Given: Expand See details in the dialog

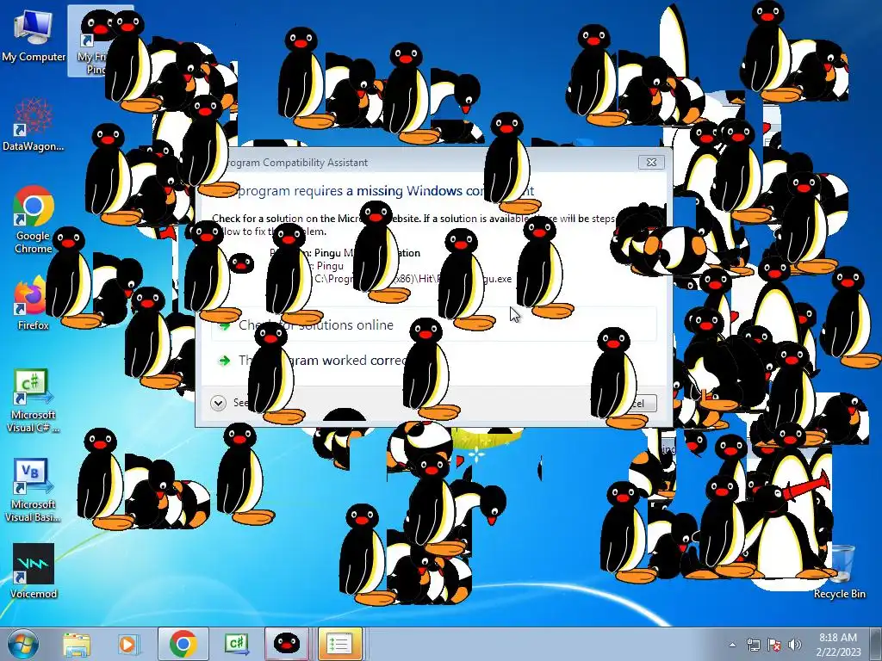Looking at the screenshot, I should pos(218,403).
